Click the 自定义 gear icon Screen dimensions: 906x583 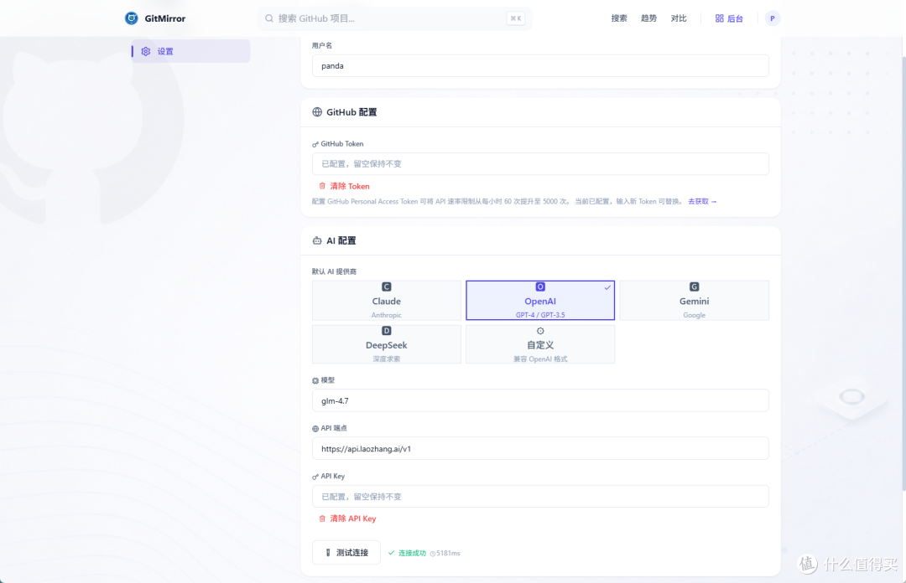point(540,331)
